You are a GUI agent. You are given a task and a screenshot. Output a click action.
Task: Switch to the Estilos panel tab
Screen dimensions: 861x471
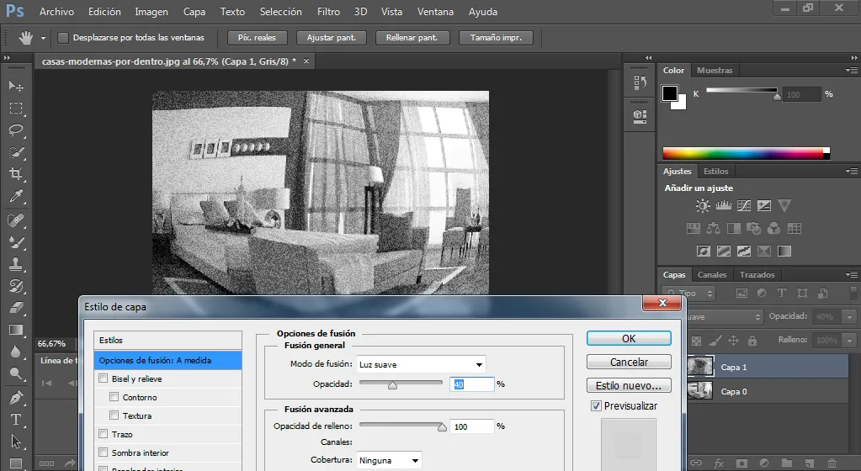(x=715, y=172)
